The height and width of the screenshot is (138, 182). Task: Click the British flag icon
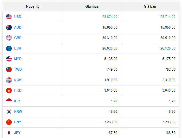coord(9,38)
